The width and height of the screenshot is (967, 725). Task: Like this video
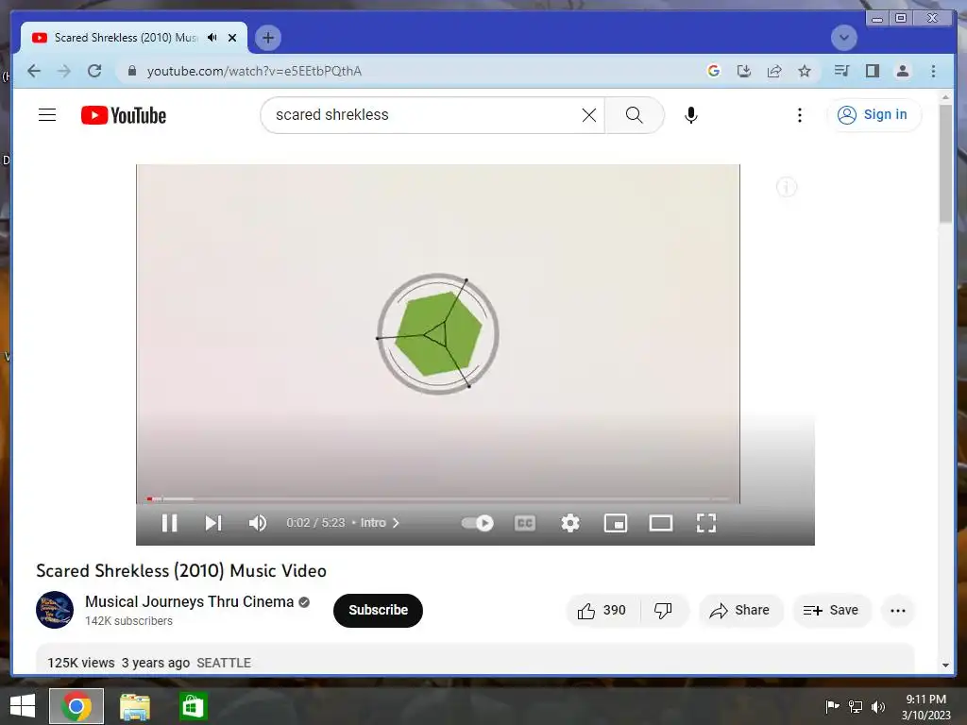(x=602, y=611)
